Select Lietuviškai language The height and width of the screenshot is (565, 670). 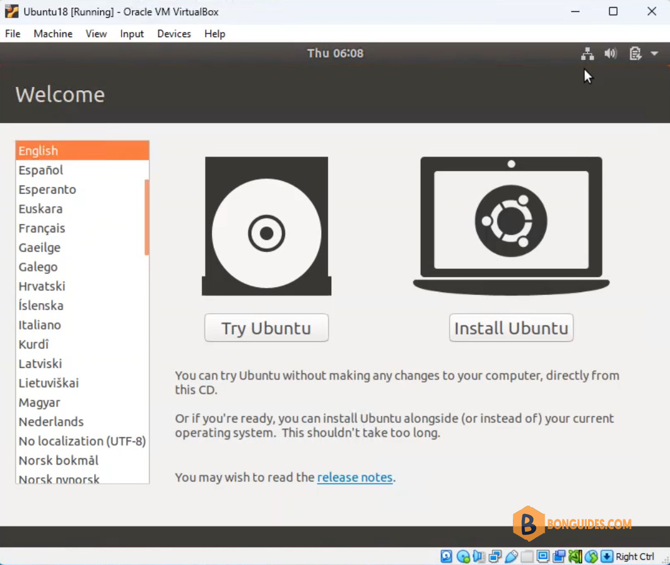tap(83, 383)
